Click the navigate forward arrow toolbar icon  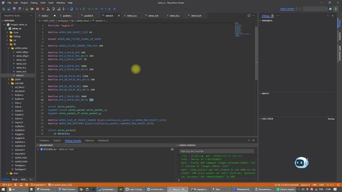[x=102, y=9]
